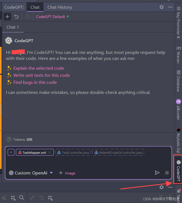This screenshot has width=182, height=203.
Task: Click Find bugs in this code
Action: [x=35, y=82]
